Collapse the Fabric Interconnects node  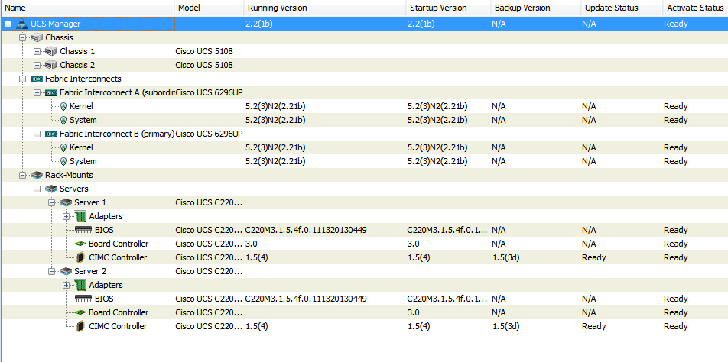22,79
